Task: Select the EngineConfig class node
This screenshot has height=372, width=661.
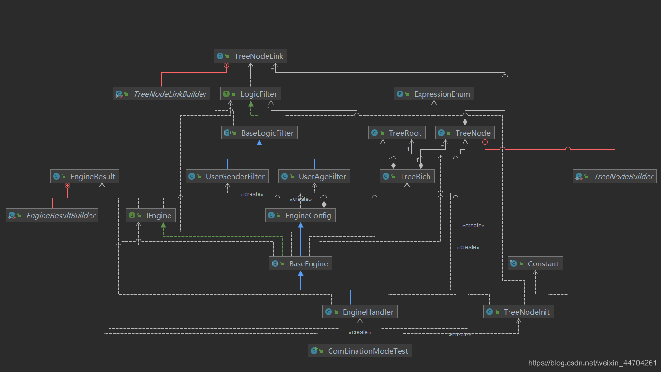Action: [301, 215]
